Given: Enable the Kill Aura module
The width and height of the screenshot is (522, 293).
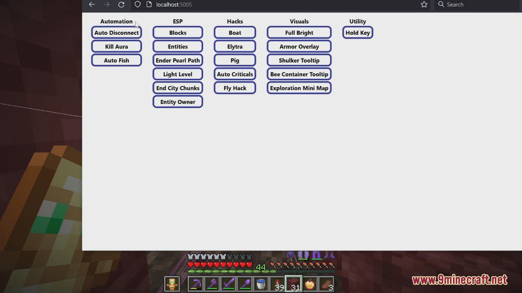Looking at the screenshot, I should [x=116, y=47].
